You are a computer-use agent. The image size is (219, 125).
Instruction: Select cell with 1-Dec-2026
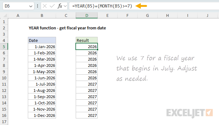click(x=42, y=116)
